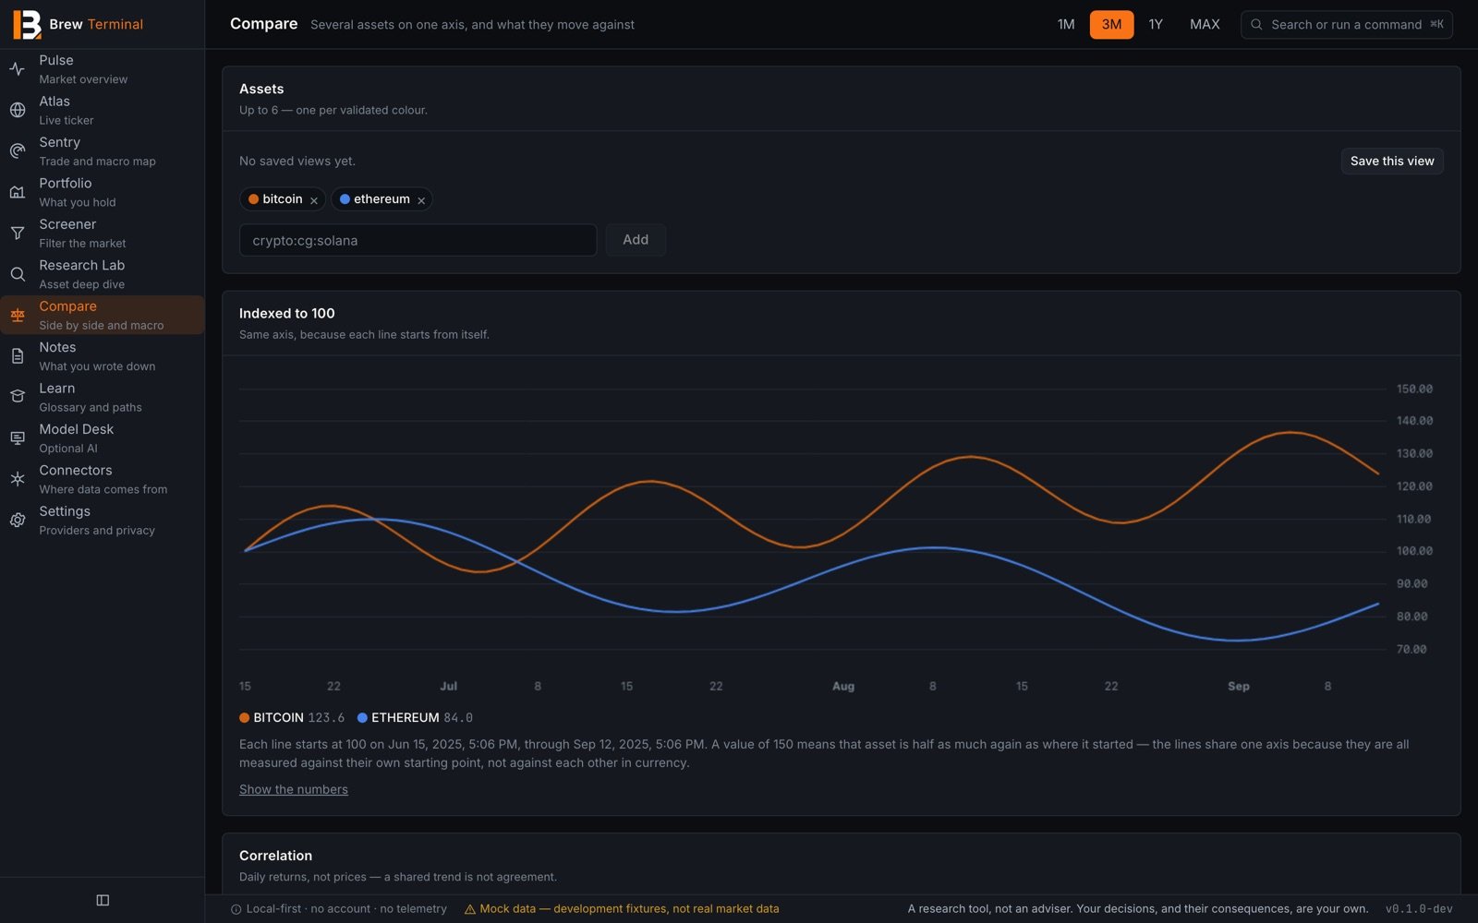Select the 3M time range

(x=1111, y=24)
